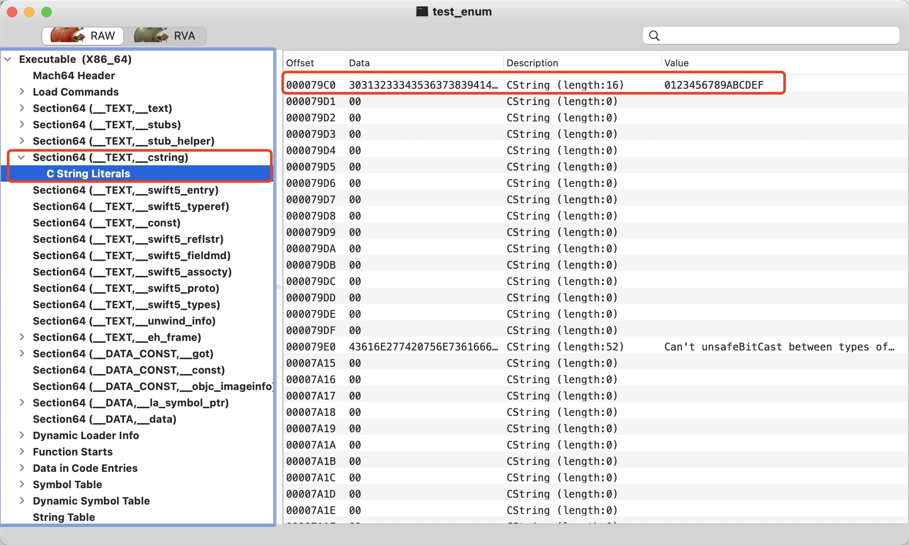
Task: Expand Dynamic Symbol Table node
Action: (x=22, y=501)
